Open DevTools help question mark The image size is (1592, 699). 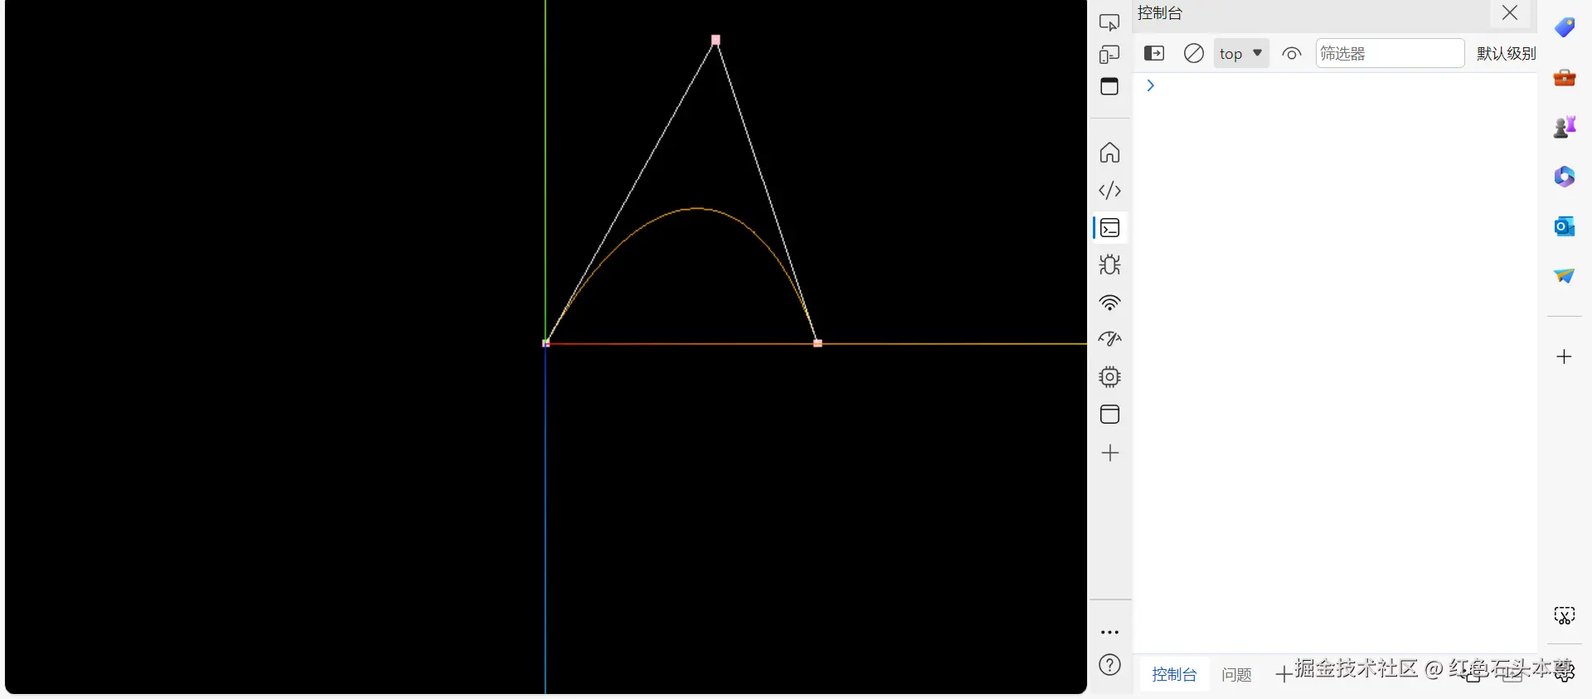point(1110,665)
